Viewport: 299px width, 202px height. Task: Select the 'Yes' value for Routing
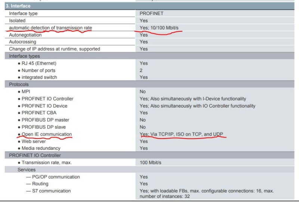click(144, 184)
